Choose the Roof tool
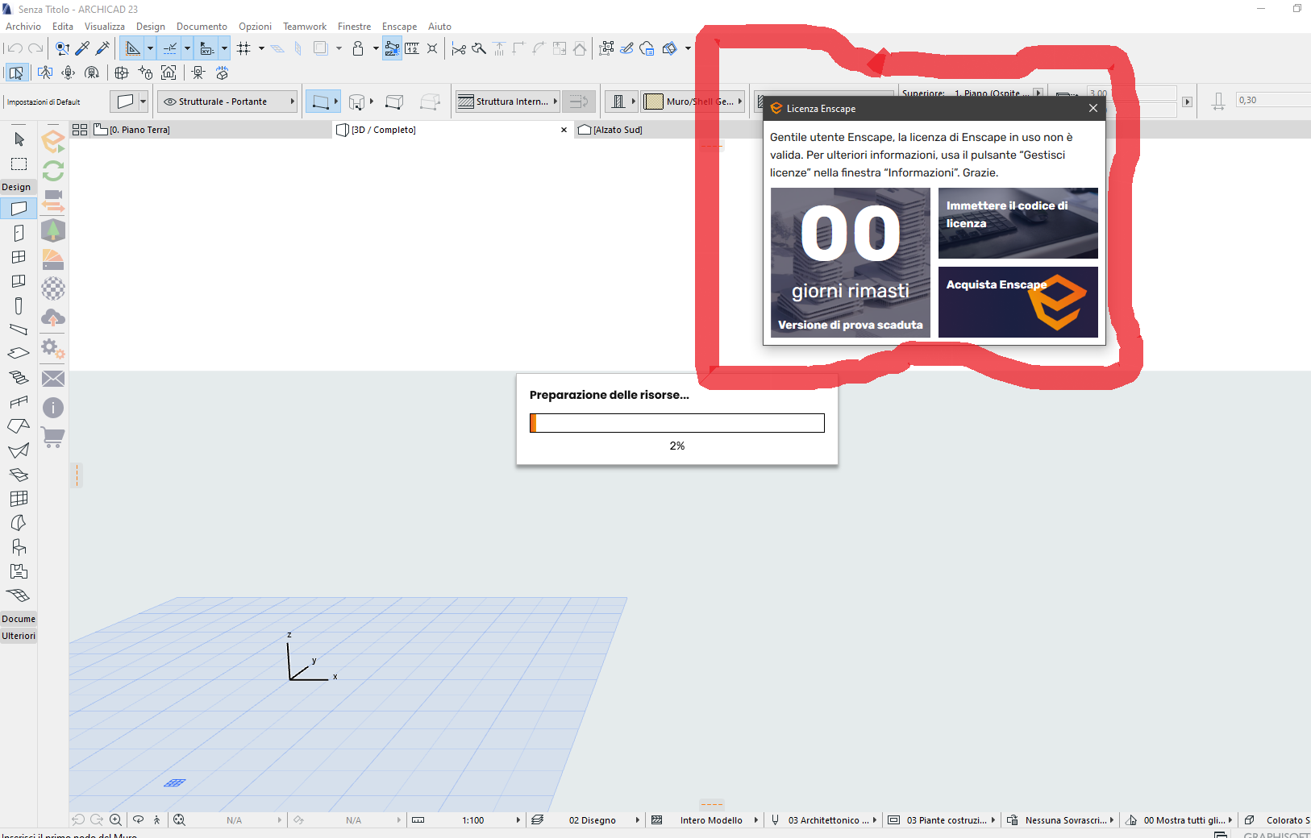Viewport: 1311px width, 838px height. [x=19, y=425]
